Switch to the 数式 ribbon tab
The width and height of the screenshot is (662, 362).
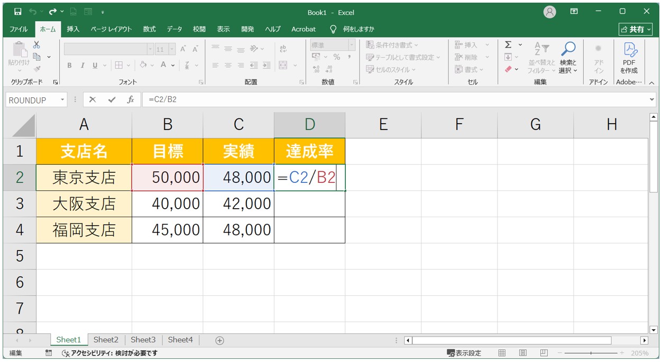click(150, 29)
